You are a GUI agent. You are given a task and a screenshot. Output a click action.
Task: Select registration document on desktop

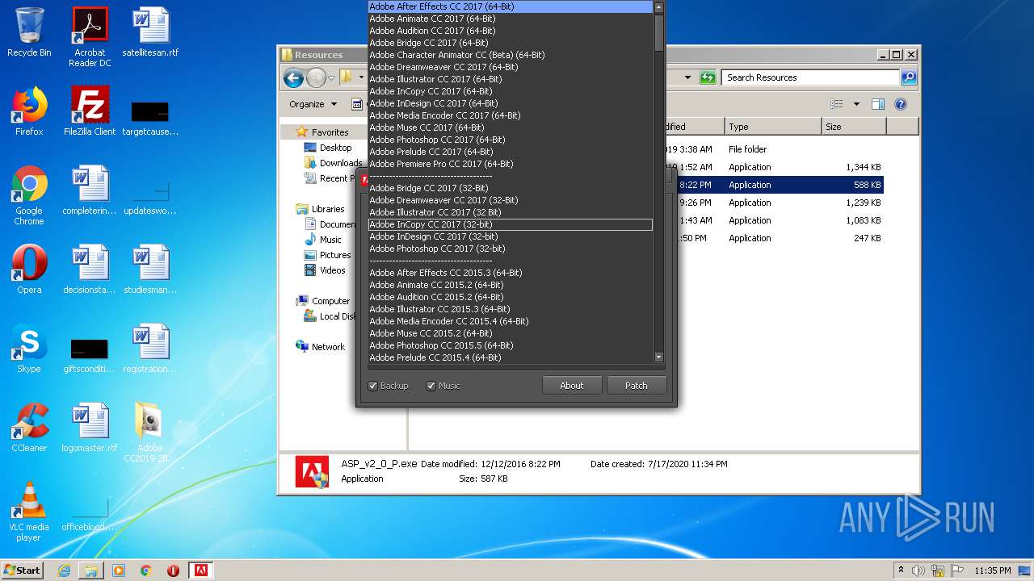150,349
